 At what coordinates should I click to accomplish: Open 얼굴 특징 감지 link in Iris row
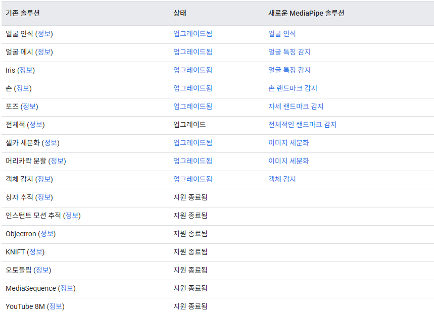click(290, 70)
